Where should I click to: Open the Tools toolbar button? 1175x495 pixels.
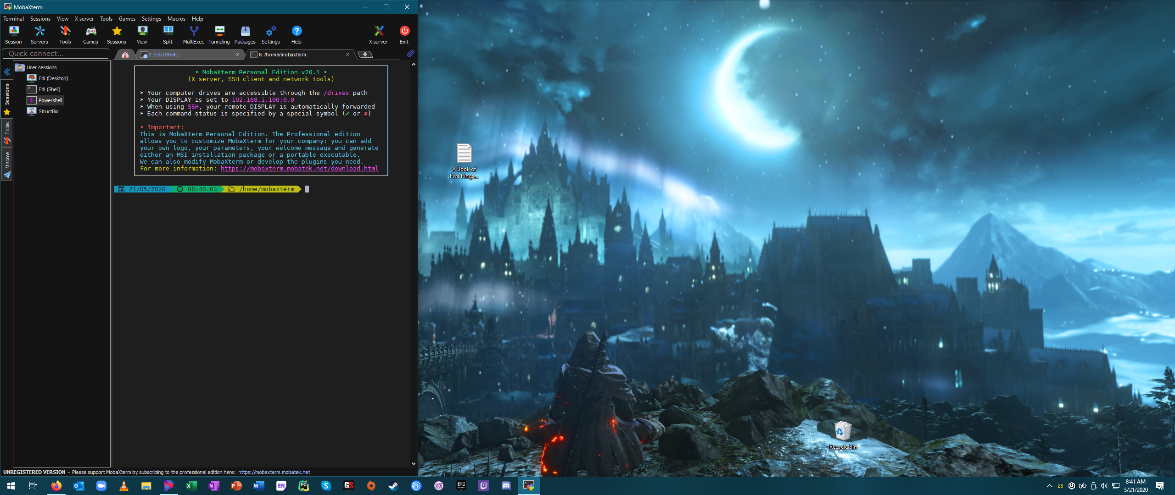(x=65, y=35)
